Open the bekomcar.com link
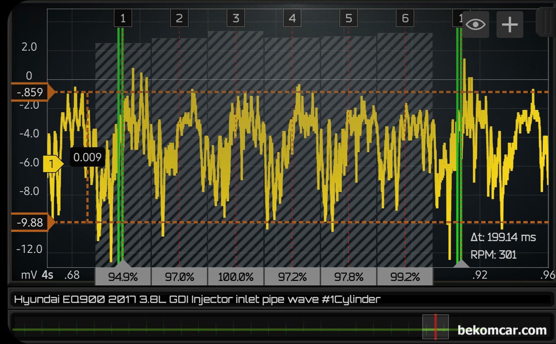Screen dimensions: 556x344 click(502, 329)
